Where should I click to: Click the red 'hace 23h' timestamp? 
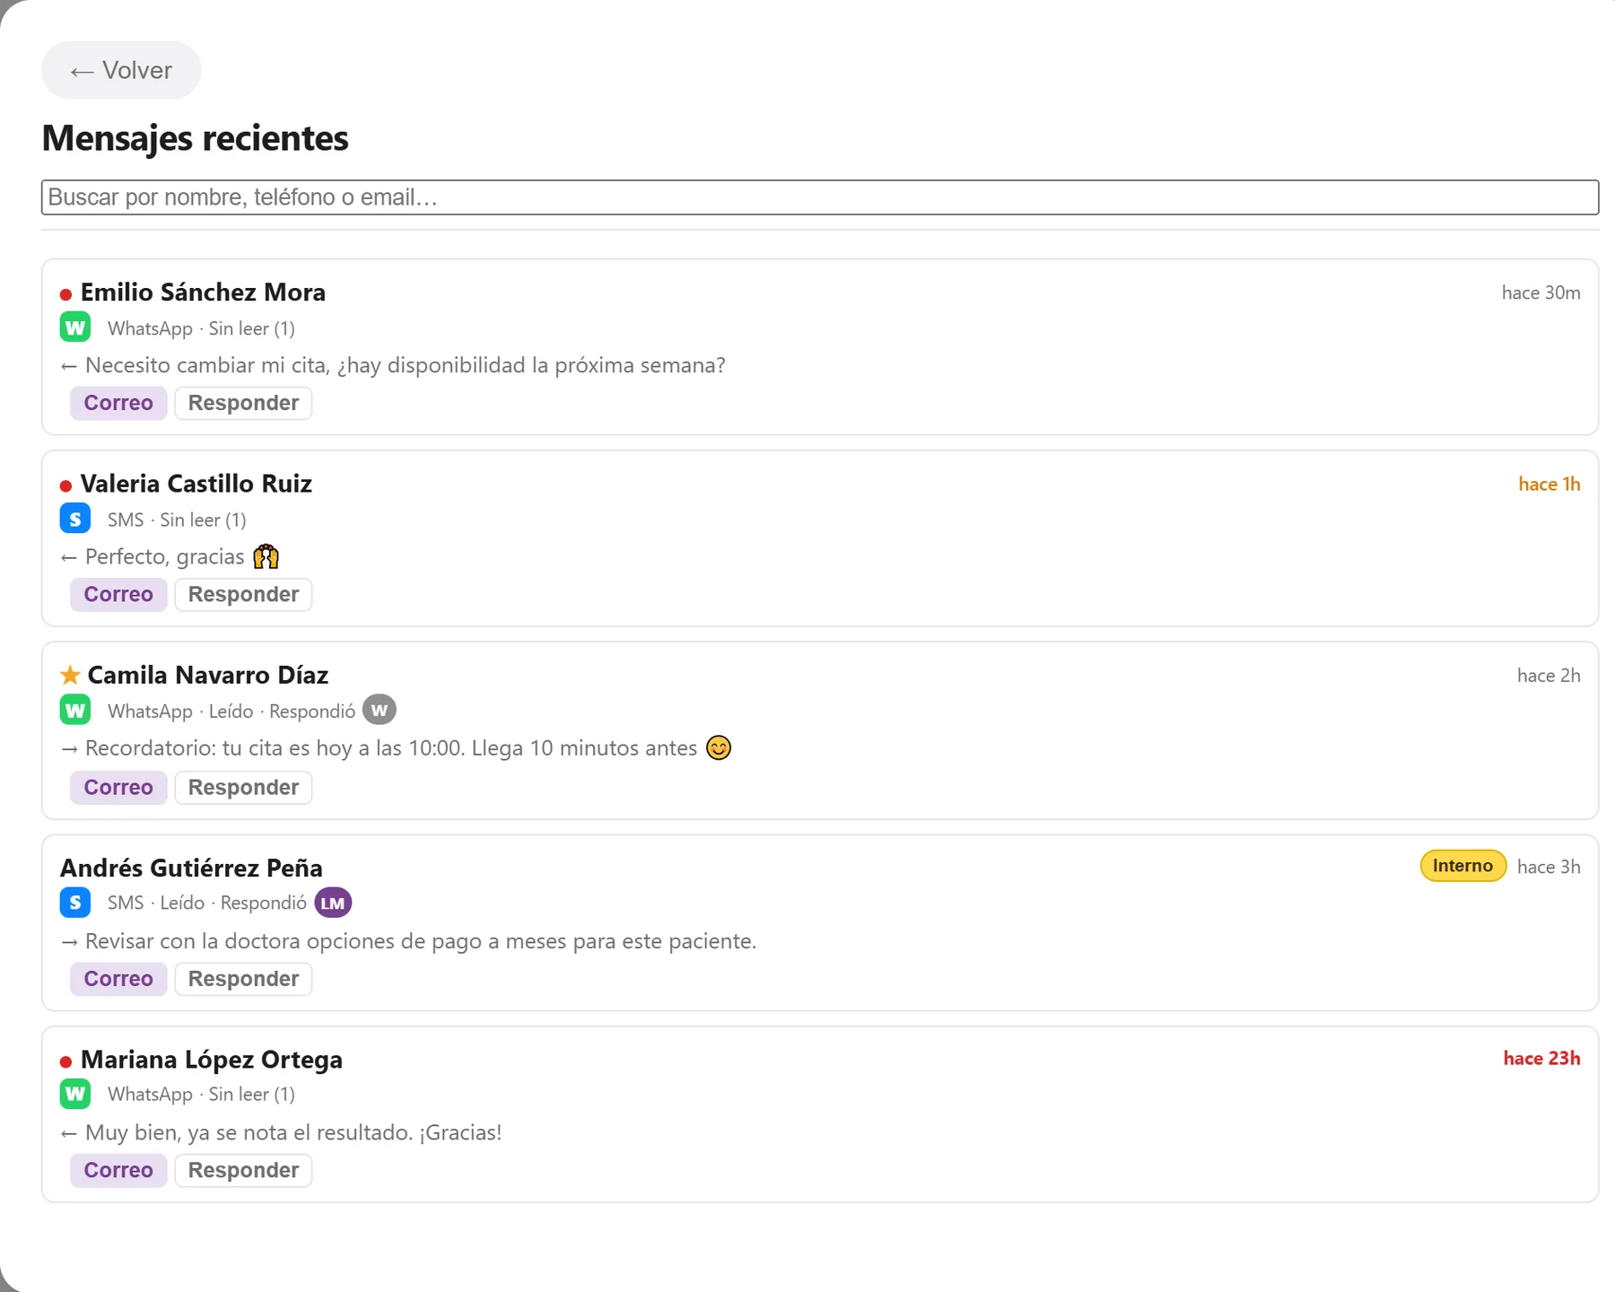(x=1541, y=1058)
